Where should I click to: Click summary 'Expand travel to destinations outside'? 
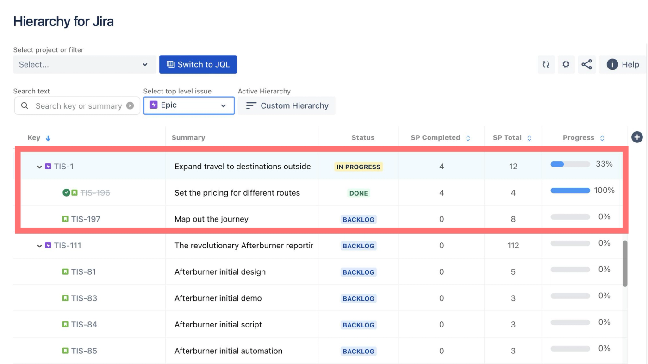pos(243,167)
